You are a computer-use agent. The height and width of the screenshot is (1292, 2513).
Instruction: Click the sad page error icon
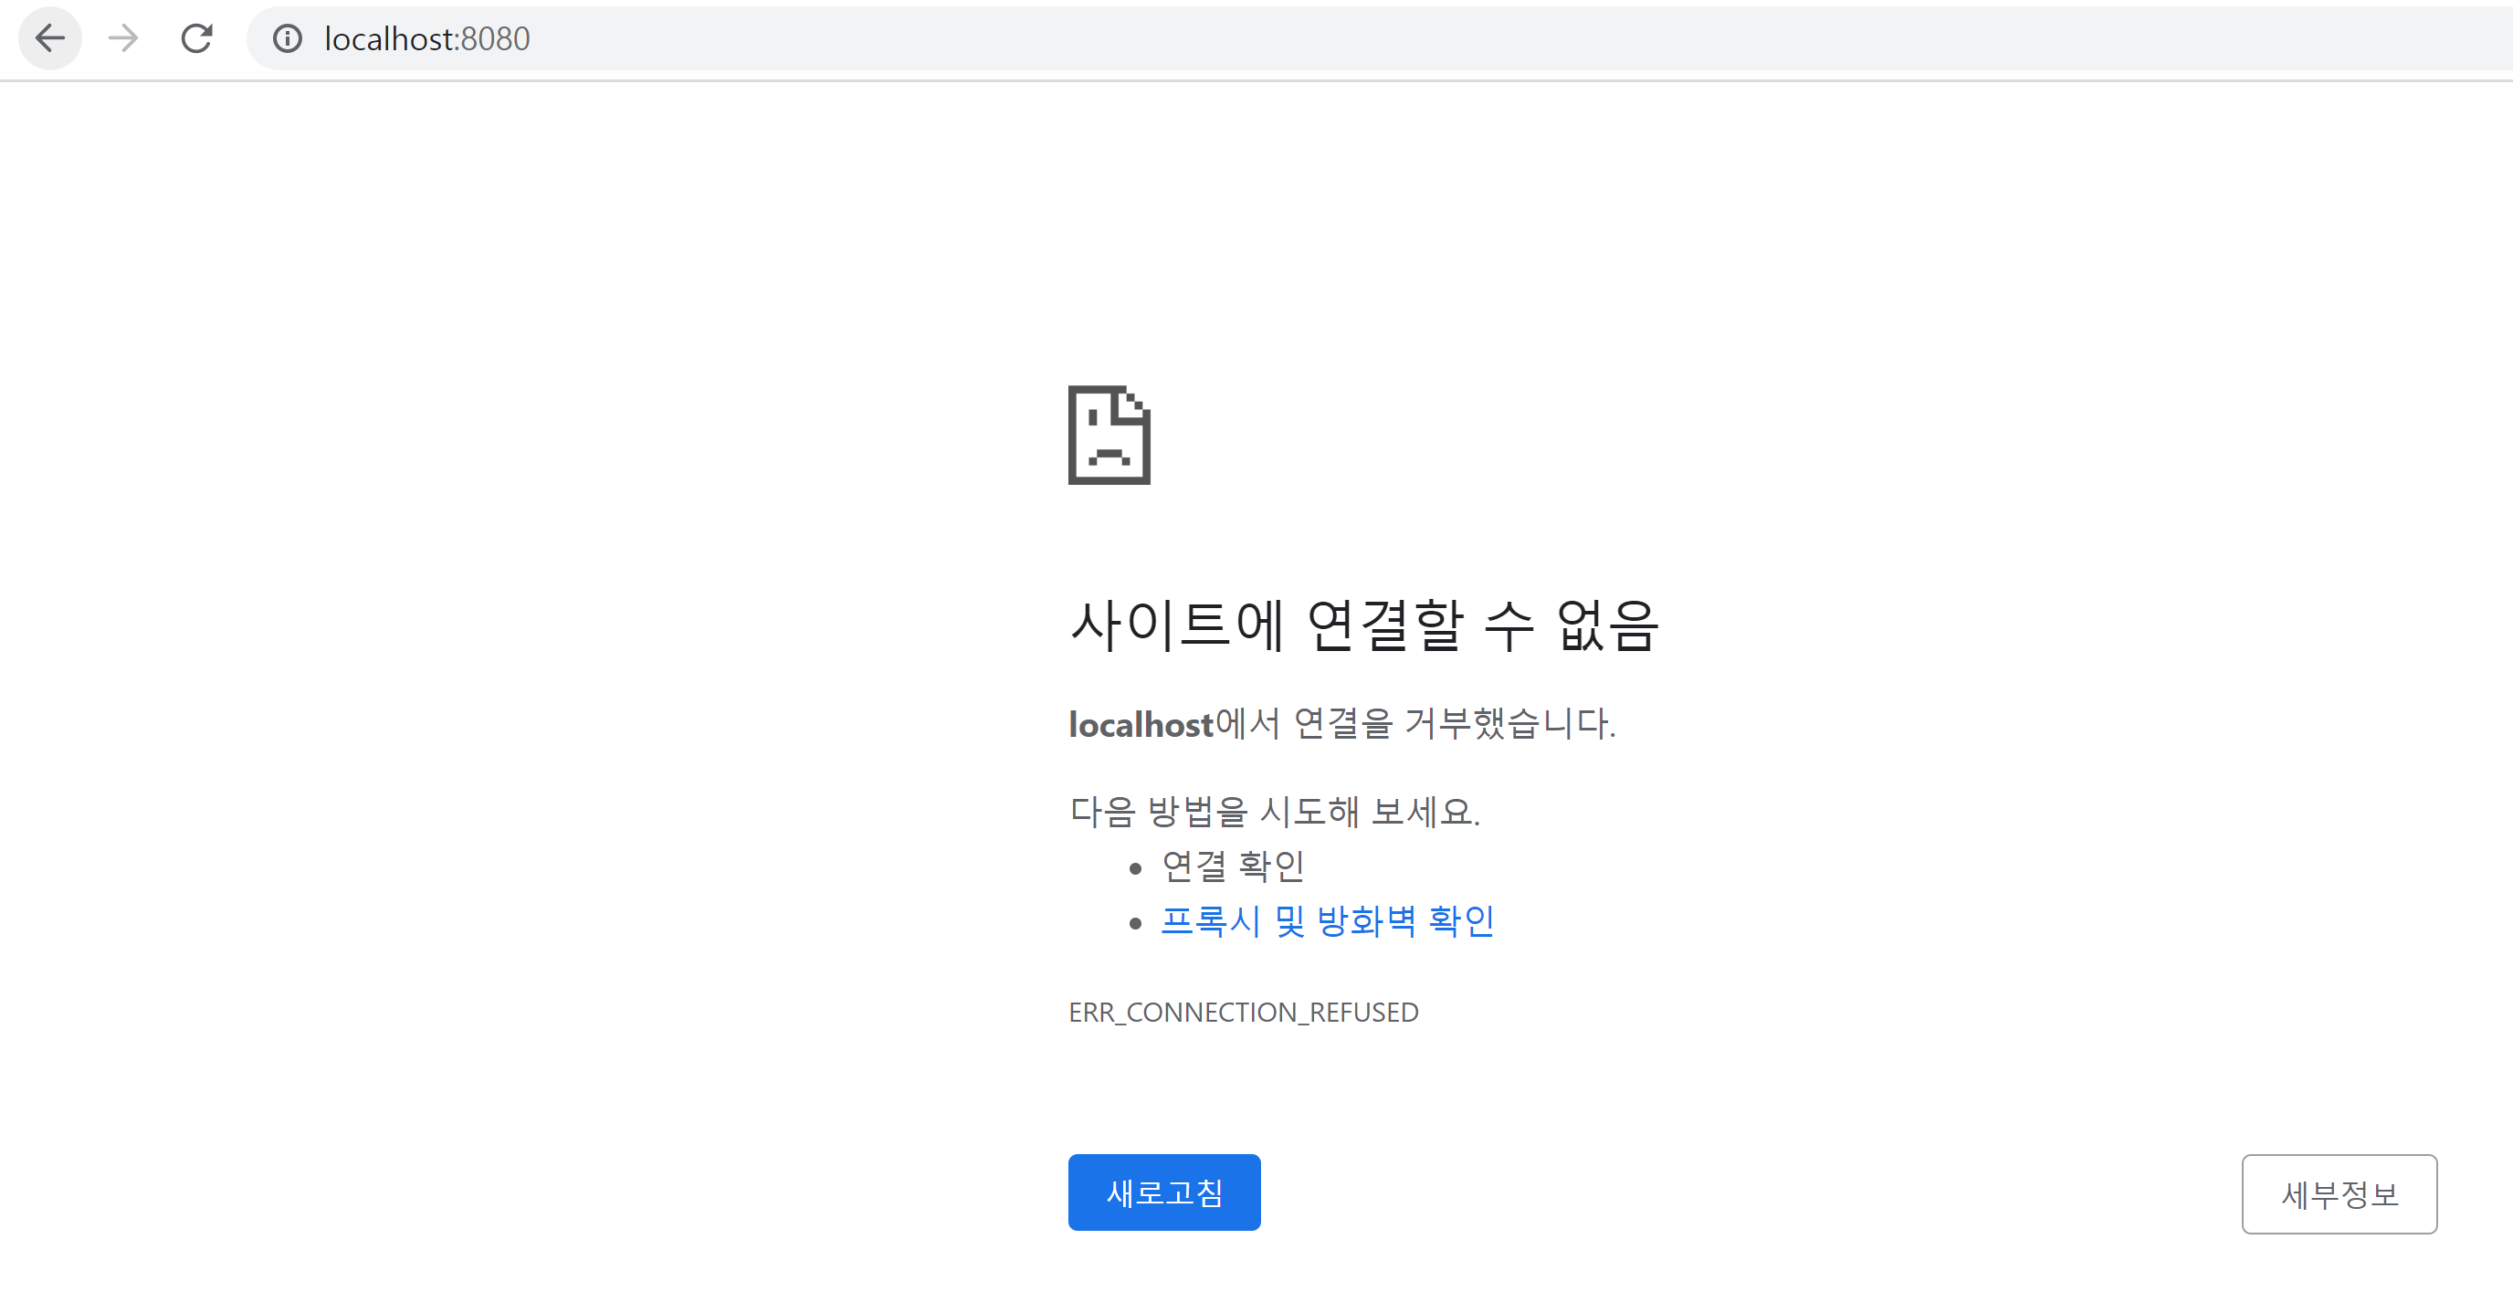pos(1109,435)
